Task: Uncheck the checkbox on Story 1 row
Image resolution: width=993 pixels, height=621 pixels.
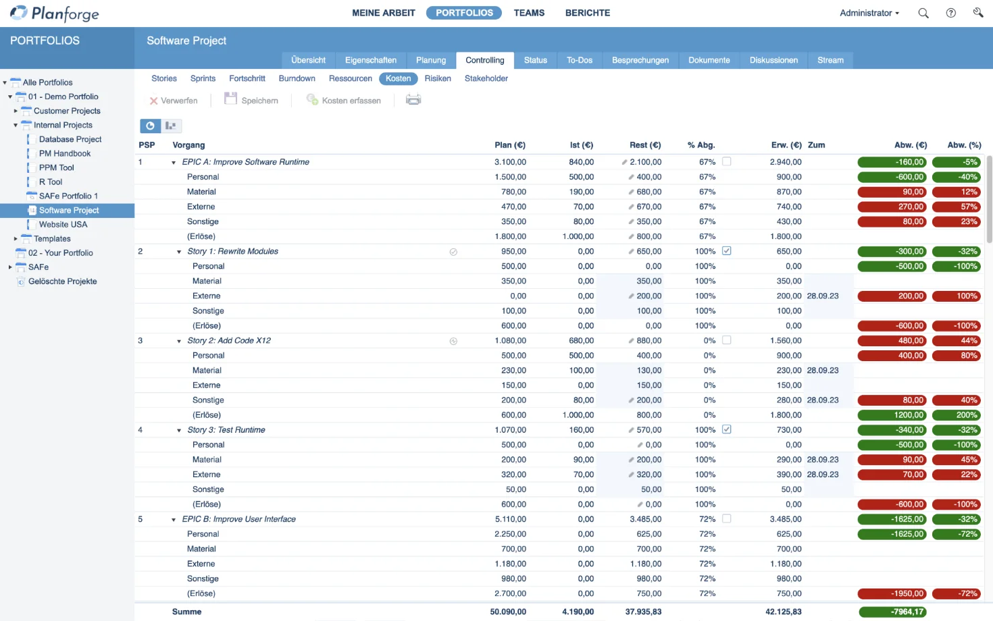Action: [726, 250]
